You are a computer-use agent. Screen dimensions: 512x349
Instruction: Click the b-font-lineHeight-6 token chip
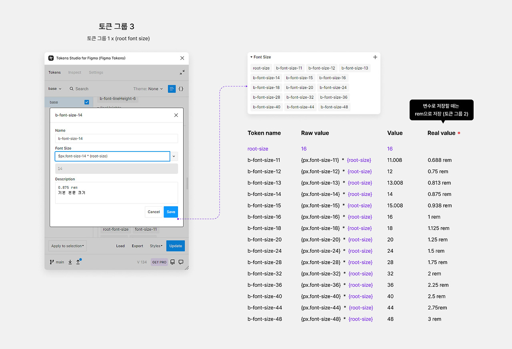(118, 98)
